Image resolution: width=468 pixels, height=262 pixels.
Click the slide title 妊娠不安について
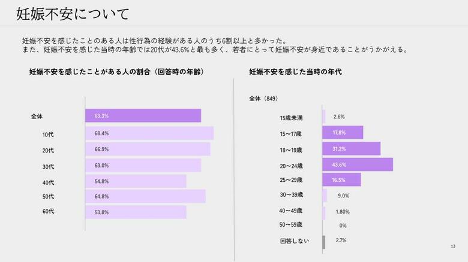pyautogui.click(x=72, y=13)
